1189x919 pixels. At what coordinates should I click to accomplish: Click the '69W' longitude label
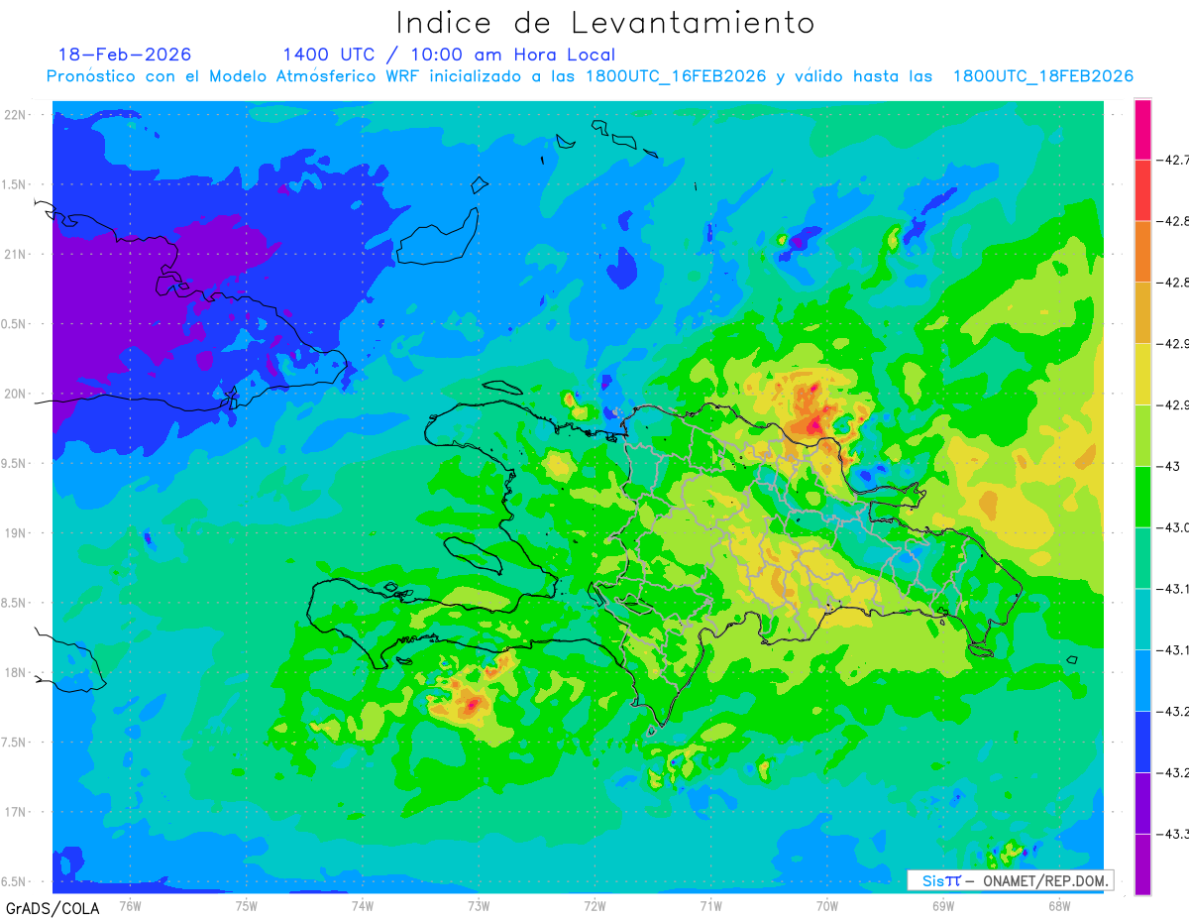942,906
